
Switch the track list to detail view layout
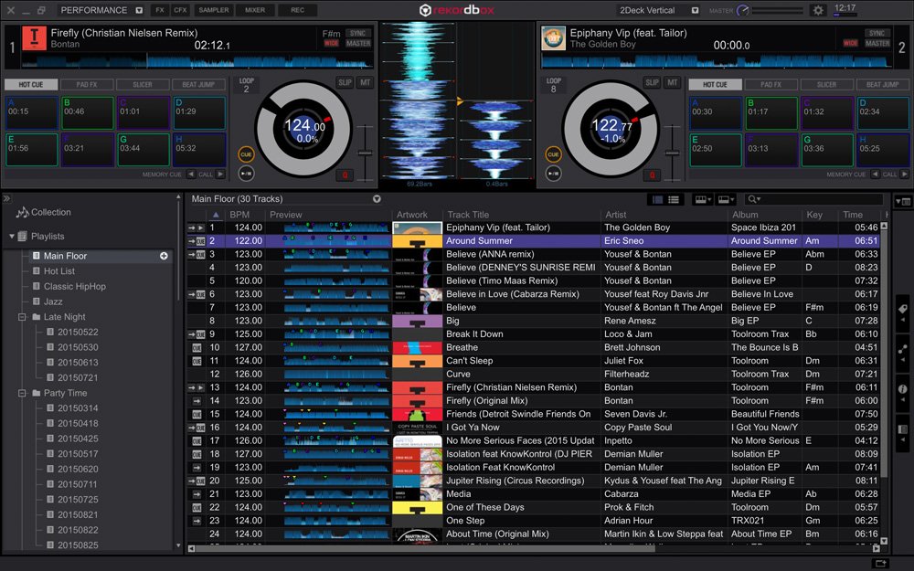pos(673,199)
